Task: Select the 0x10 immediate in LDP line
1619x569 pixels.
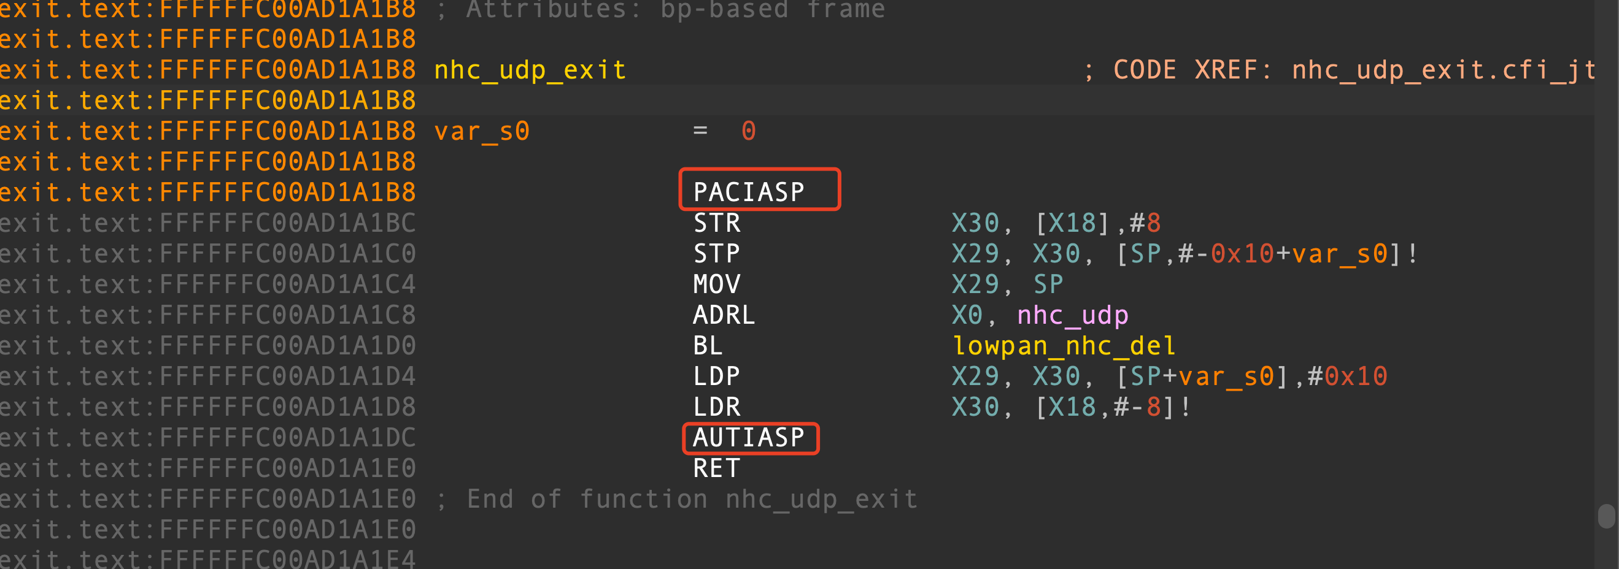Action: (1356, 376)
